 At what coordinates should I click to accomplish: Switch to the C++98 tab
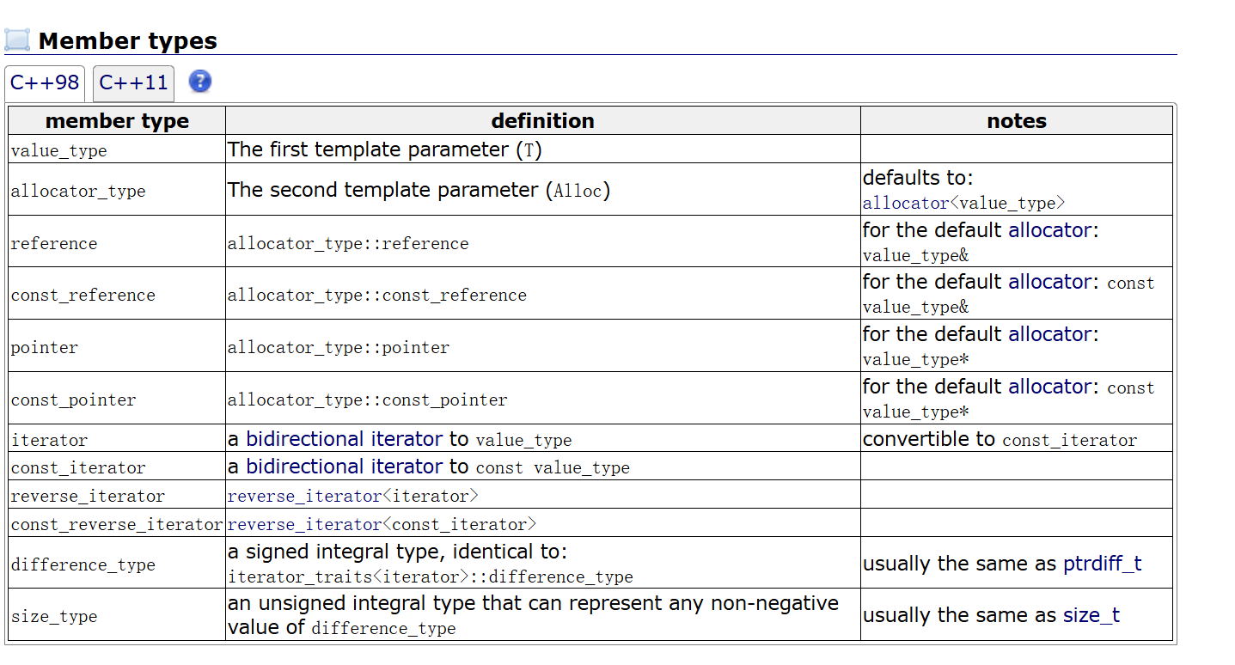pos(45,83)
